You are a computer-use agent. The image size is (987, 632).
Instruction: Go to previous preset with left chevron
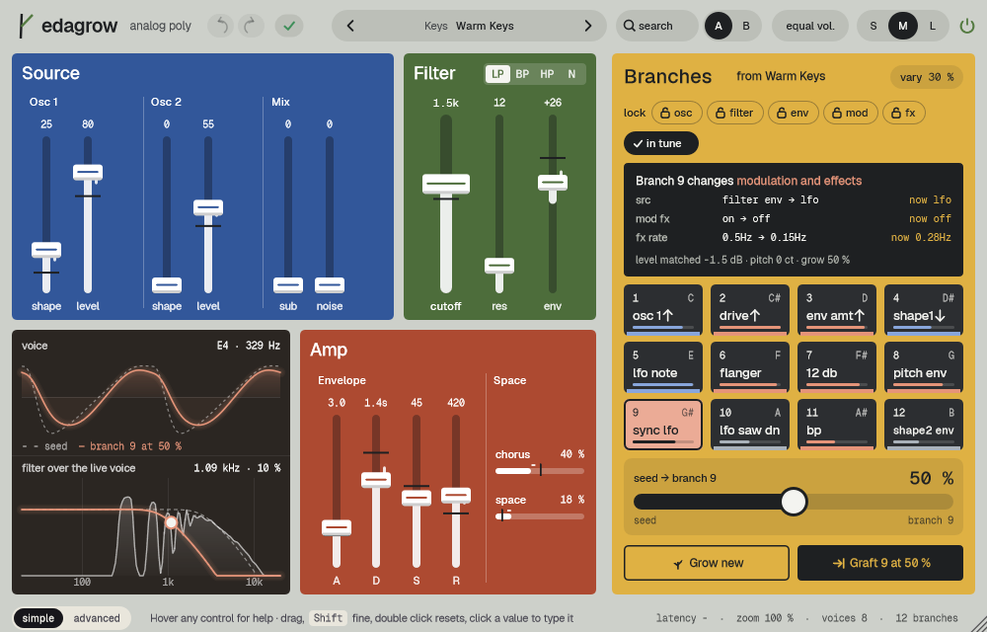(350, 26)
